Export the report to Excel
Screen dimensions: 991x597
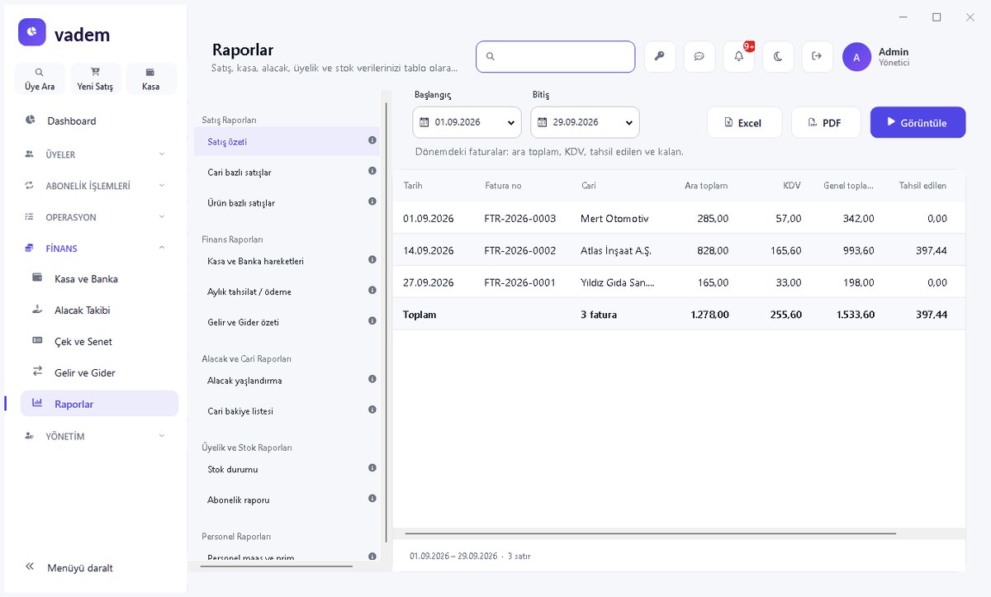[x=743, y=122]
